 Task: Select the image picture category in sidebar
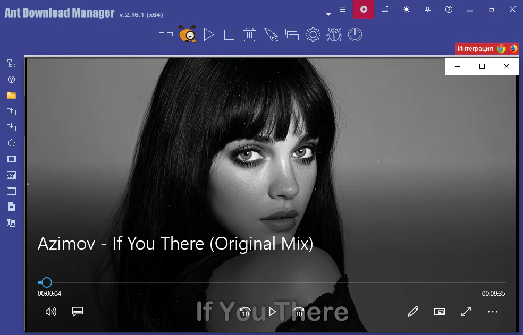(x=11, y=175)
